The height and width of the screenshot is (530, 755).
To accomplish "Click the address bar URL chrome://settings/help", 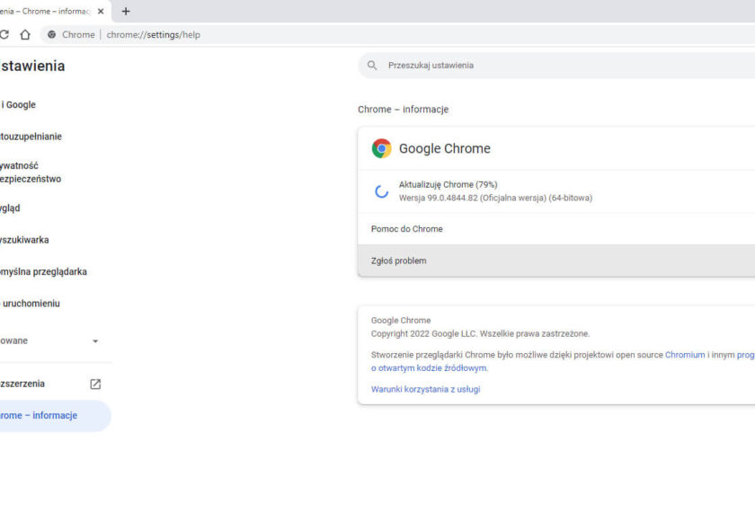I will pyautogui.click(x=153, y=35).
